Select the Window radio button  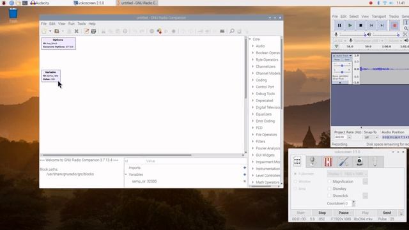tap(295, 181)
